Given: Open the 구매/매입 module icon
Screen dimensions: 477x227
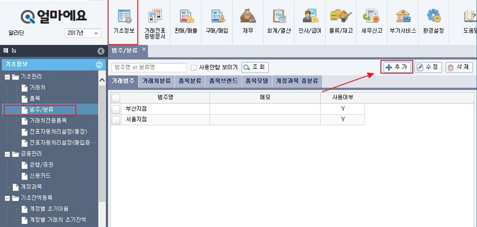Looking at the screenshot, I should [218, 16].
